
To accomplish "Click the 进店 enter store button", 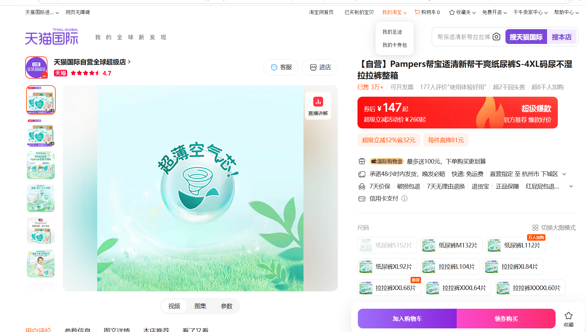I will pos(320,67).
